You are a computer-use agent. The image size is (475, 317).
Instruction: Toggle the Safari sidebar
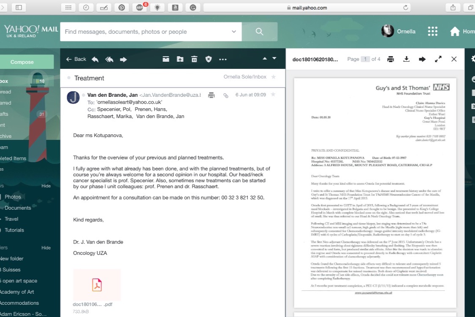(x=19, y=8)
